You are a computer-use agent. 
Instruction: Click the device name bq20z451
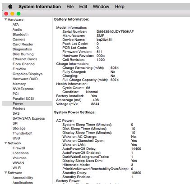(x=104, y=40)
